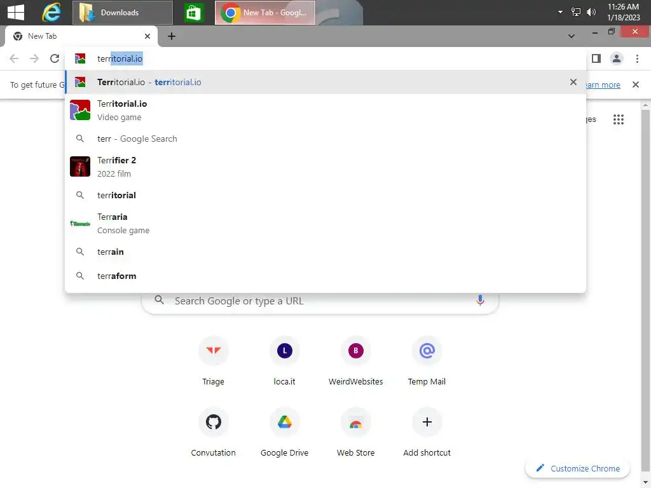
Task: Switch to Chrome New Tab taskbar button
Action: click(x=265, y=13)
